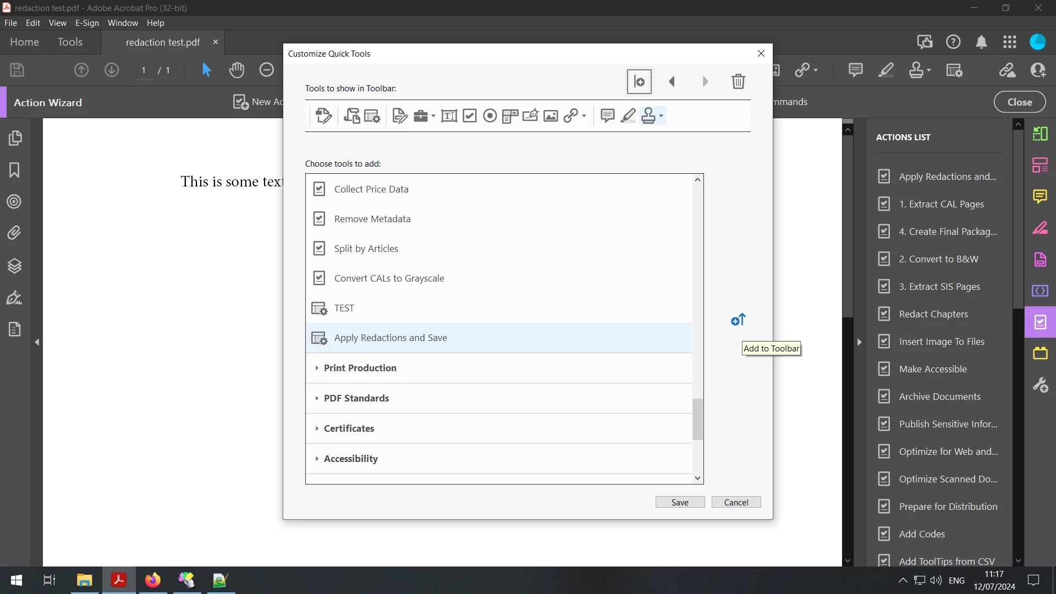The height and width of the screenshot is (594, 1056).
Task: Expand the Certificates tool group
Action: [x=349, y=428]
